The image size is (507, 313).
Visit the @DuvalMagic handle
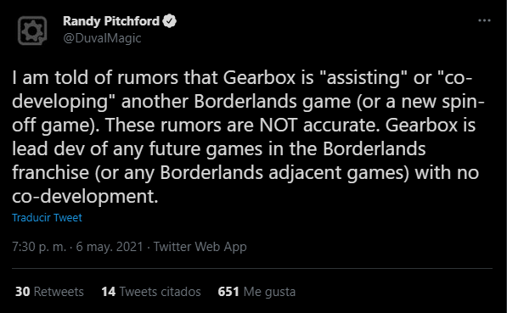pos(102,38)
